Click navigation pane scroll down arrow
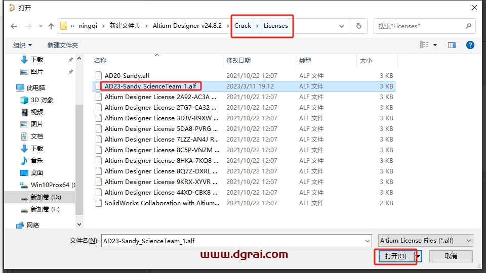The width and height of the screenshot is (486, 273). pos(79,224)
